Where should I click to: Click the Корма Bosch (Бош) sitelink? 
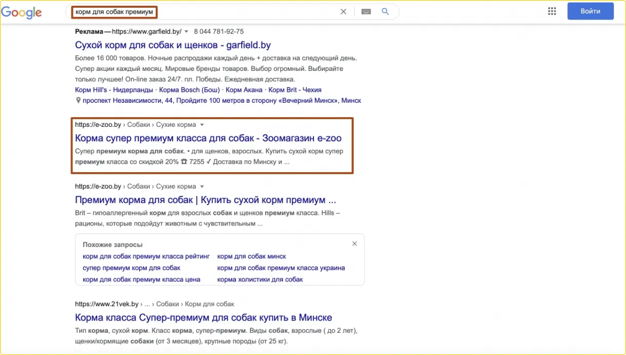point(189,90)
